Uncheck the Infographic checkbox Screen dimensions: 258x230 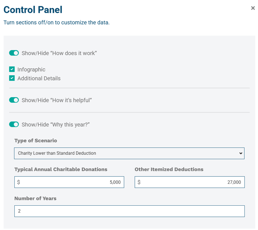[12, 69]
